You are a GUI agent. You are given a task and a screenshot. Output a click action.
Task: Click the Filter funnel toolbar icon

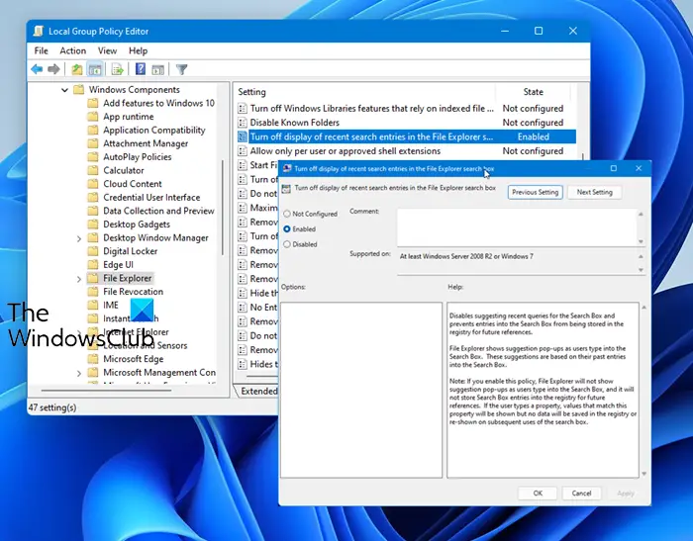click(182, 69)
